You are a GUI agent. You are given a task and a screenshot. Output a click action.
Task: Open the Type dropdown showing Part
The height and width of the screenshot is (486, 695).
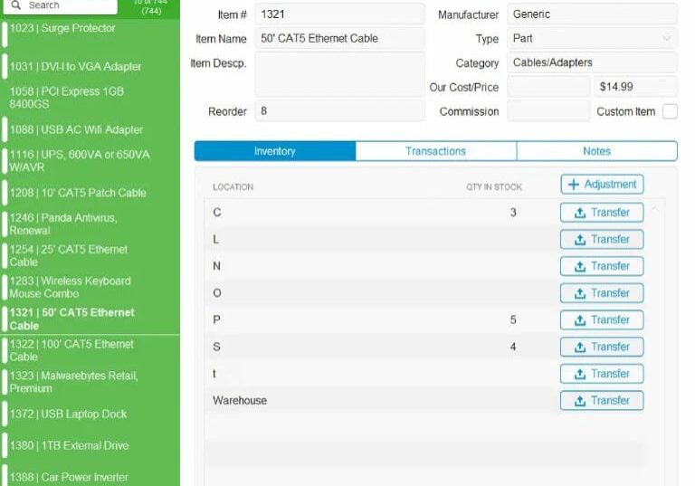[x=592, y=39]
